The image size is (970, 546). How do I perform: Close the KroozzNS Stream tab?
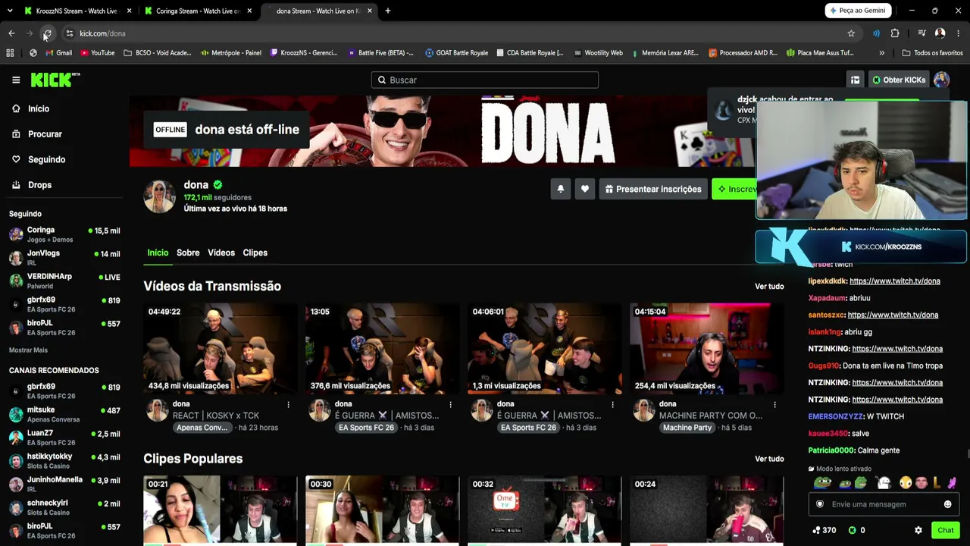point(130,11)
